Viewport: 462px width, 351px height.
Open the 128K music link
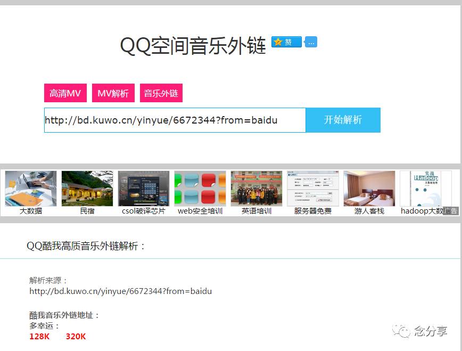[39, 336]
